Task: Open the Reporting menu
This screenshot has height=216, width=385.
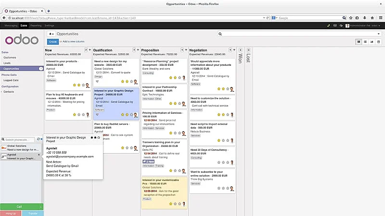Action: coord(36,25)
